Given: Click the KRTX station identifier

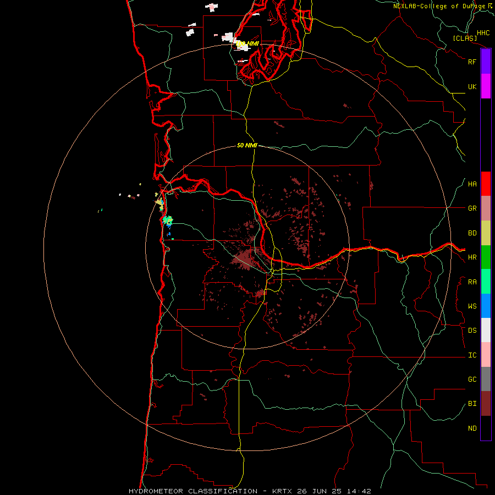Looking at the screenshot, I should (x=282, y=491).
